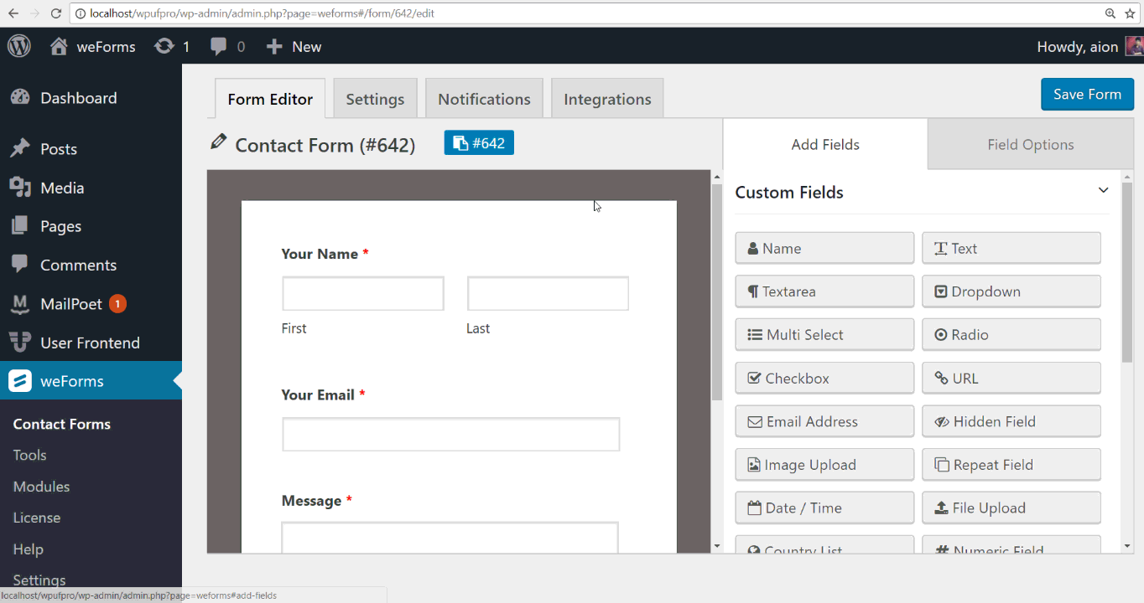Bookmark this page with star icon

tap(1128, 13)
